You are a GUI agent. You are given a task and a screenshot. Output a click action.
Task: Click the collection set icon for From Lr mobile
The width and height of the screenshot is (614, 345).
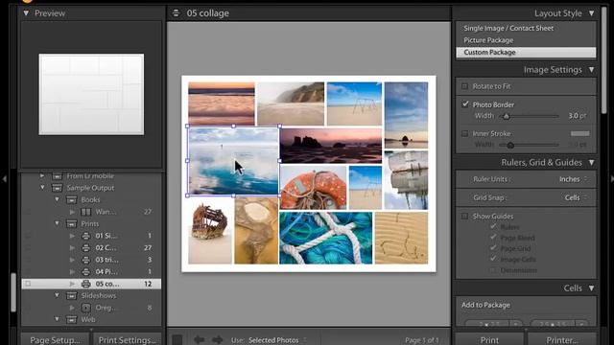58,176
